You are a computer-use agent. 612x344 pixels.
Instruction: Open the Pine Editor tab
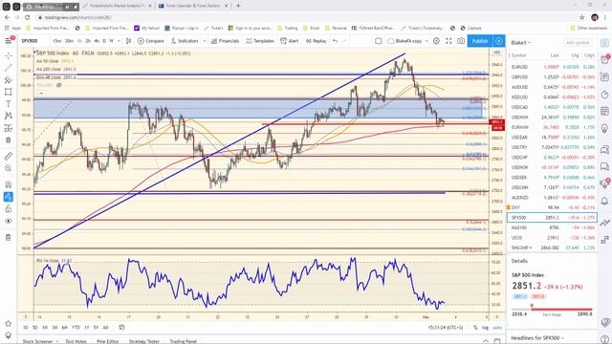pos(107,341)
